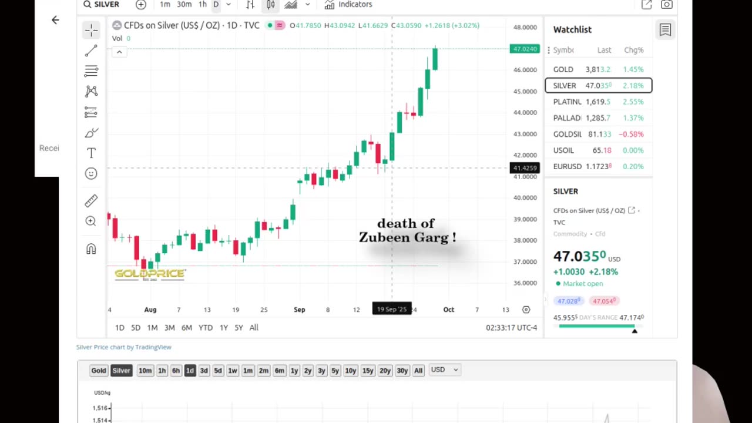752x423 pixels.
Task: Choose 10m range on lower chart
Action: coord(145,371)
